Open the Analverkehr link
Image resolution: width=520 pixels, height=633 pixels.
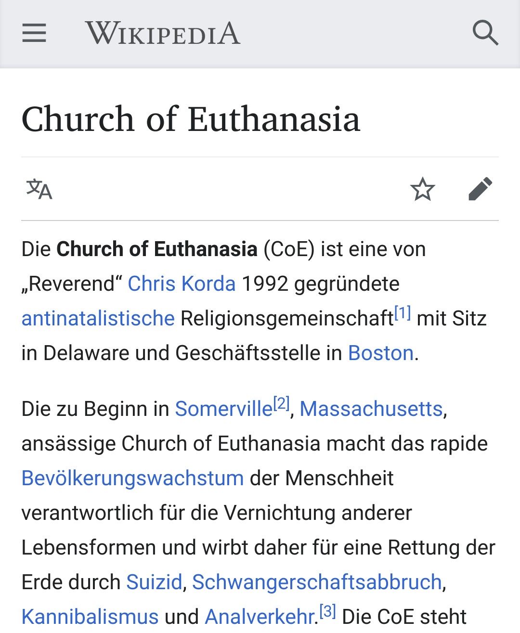click(260, 617)
